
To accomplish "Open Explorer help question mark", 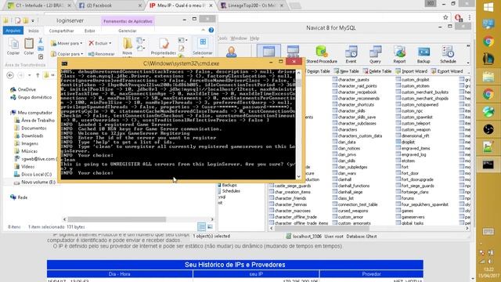I will click(x=211, y=30).
